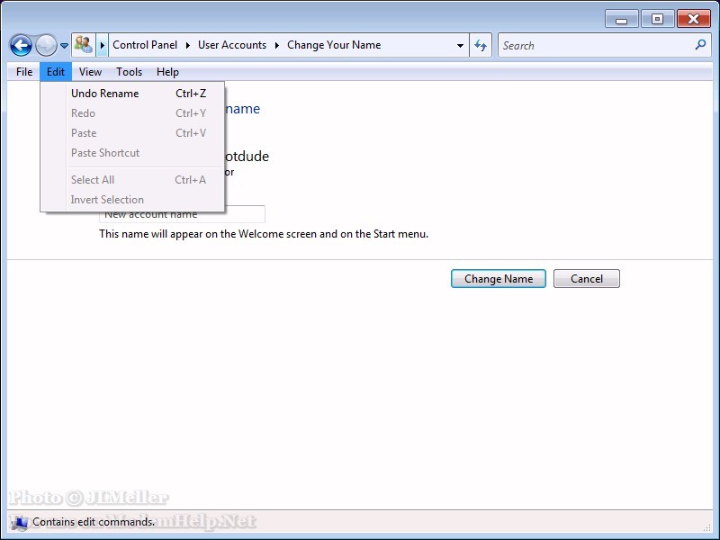Click the Paste Shortcut entry

point(132,152)
